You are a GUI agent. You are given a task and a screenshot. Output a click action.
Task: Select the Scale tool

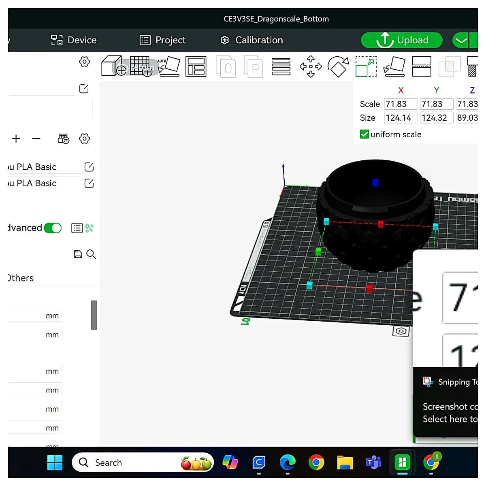366,66
